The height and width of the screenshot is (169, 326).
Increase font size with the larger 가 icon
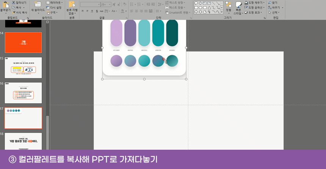[x=114, y=5]
